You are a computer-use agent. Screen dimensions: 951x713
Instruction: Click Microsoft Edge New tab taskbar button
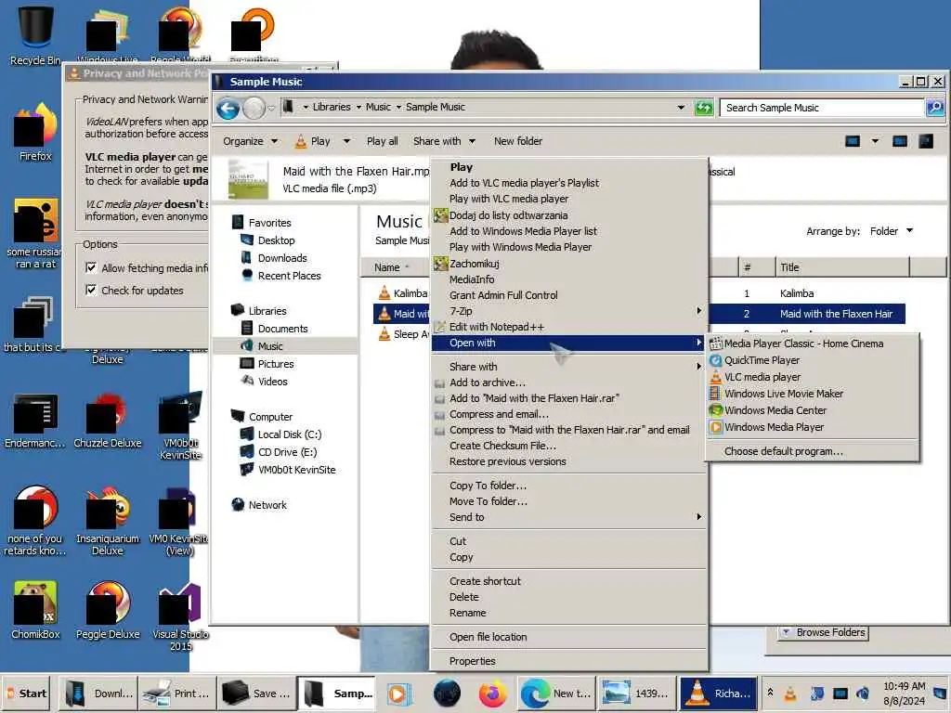click(x=557, y=694)
